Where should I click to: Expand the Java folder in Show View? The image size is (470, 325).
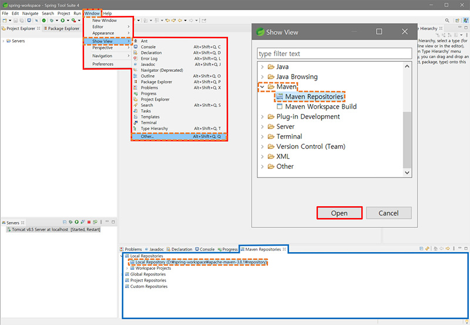(x=262, y=66)
